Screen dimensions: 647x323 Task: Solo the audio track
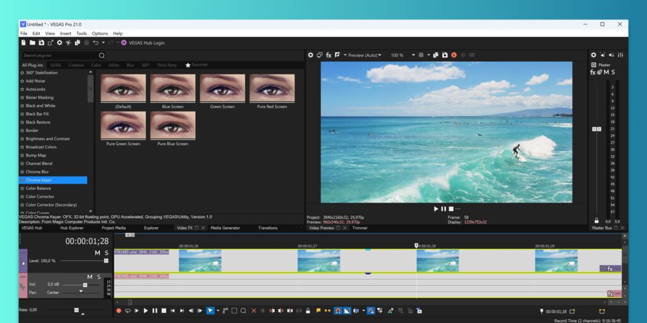click(99, 277)
